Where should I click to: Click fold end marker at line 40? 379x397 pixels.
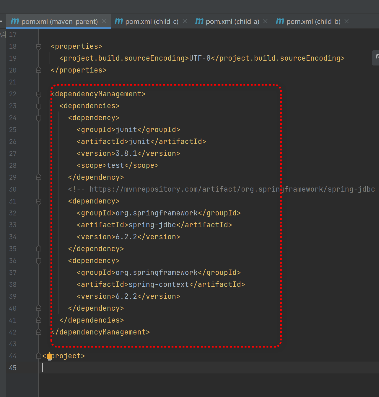click(39, 308)
